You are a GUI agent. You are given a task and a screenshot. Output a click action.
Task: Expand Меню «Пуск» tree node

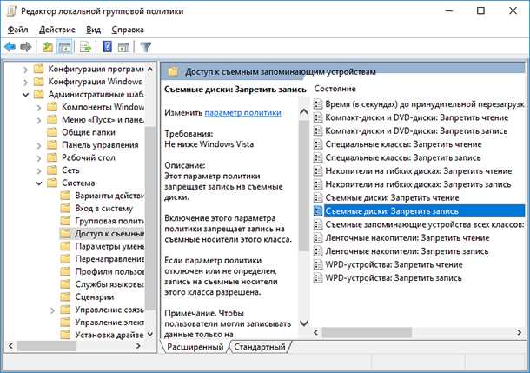click(x=39, y=120)
